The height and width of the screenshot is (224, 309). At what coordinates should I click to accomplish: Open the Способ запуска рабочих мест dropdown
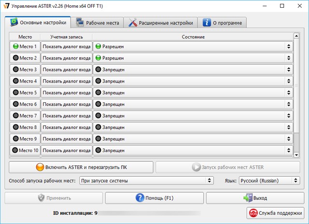[x=146, y=181]
